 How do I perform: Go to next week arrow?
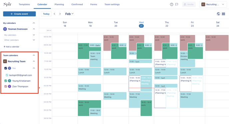[x=60, y=14]
